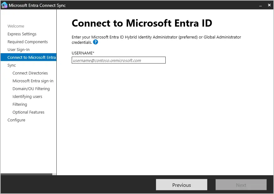Open Identifying users step
Viewport: 274px width, 194px height.
(x=27, y=97)
